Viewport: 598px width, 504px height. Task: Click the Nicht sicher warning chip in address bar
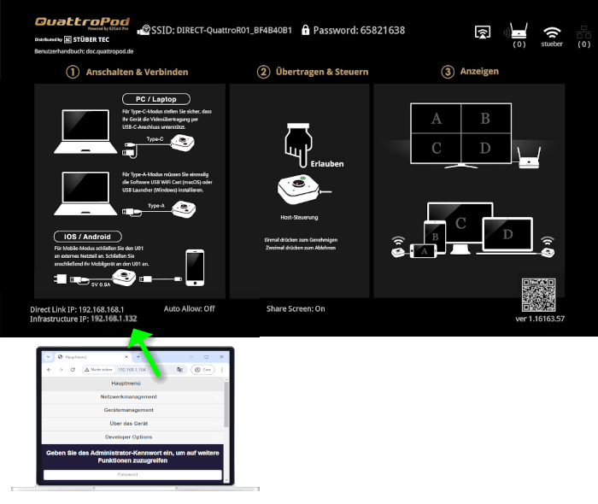[99, 369]
